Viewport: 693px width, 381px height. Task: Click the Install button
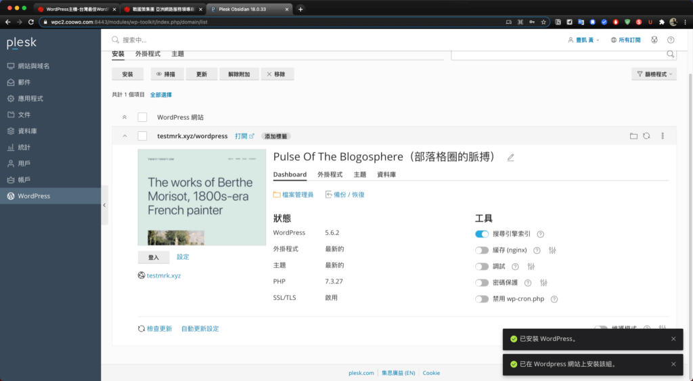pyautogui.click(x=128, y=74)
